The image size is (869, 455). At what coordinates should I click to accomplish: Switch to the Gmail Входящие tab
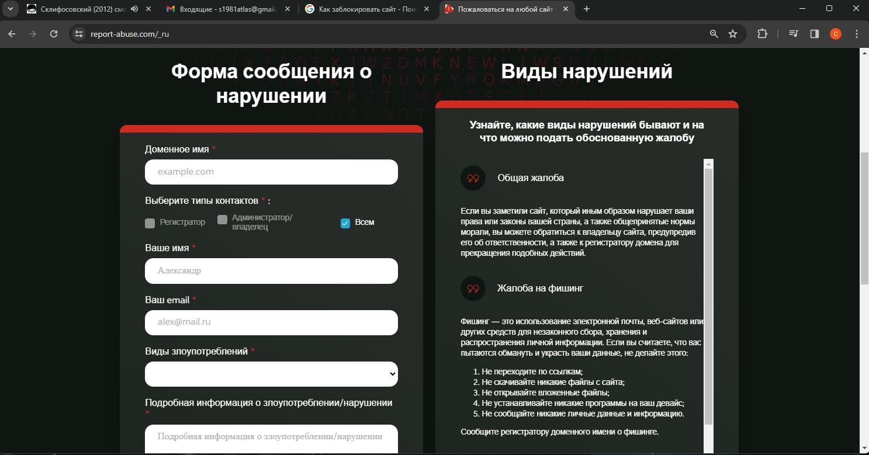pyautogui.click(x=229, y=9)
